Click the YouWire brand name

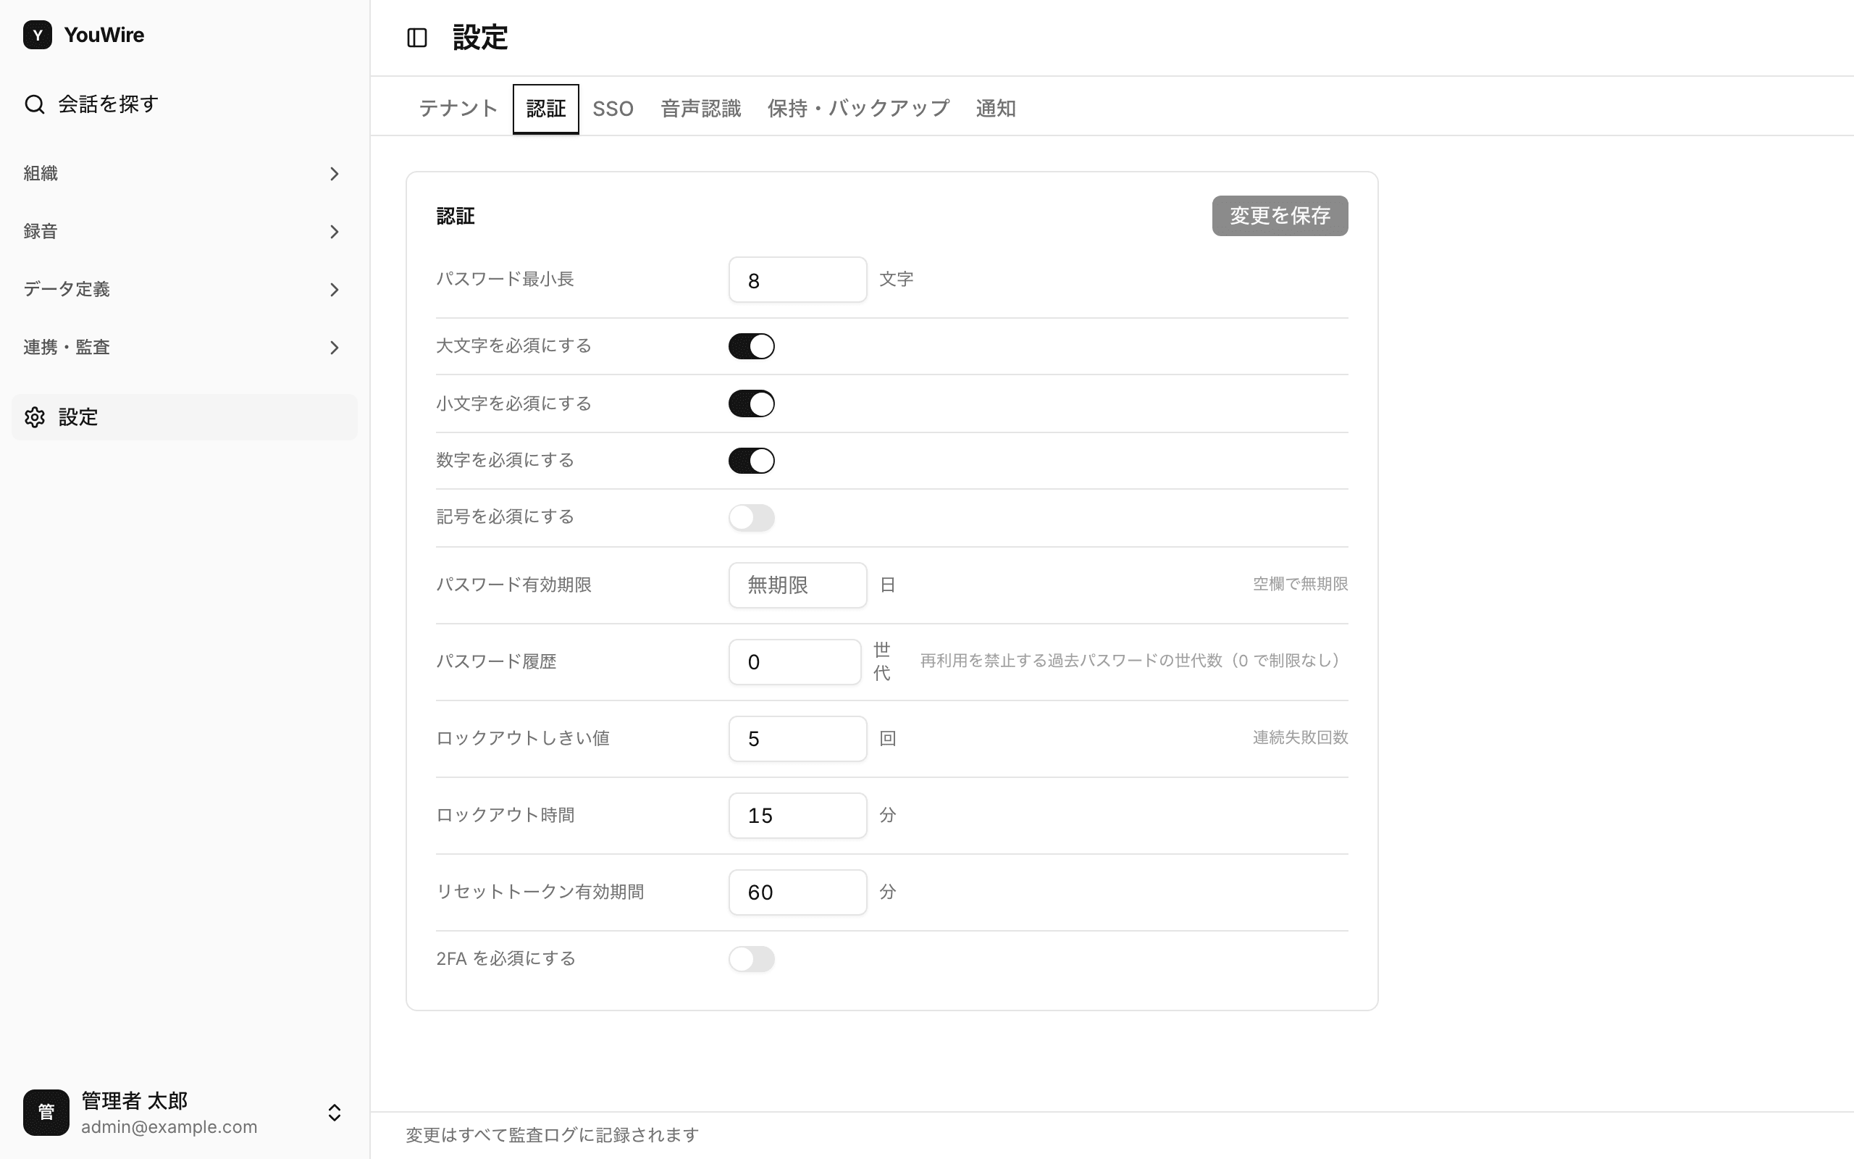[x=104, y=35]
